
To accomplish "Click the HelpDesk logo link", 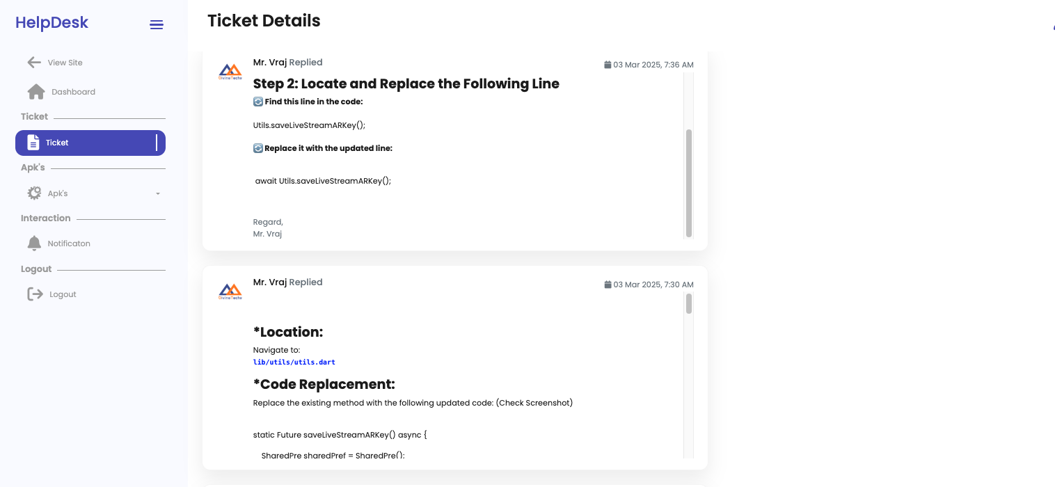I will [52, 23].
